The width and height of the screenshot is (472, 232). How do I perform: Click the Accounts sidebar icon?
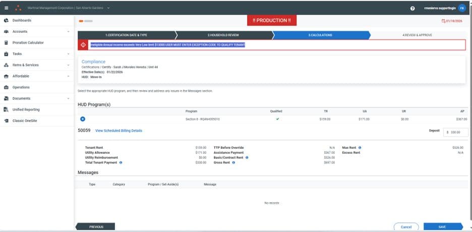click(6, 32)
